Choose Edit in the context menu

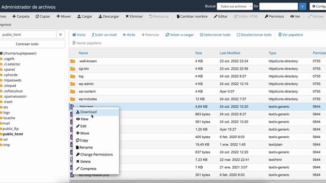pos(96,126)
